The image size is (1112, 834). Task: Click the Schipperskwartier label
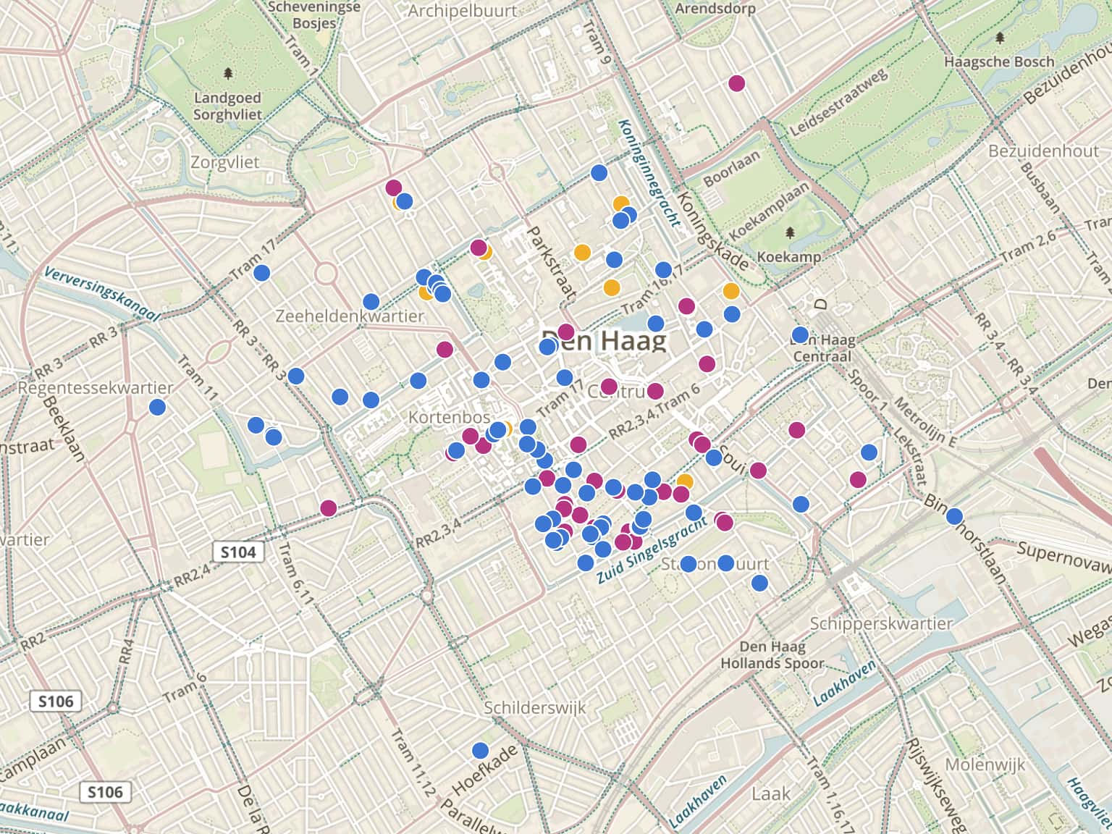pyautogui.click(x=881, y=623)
